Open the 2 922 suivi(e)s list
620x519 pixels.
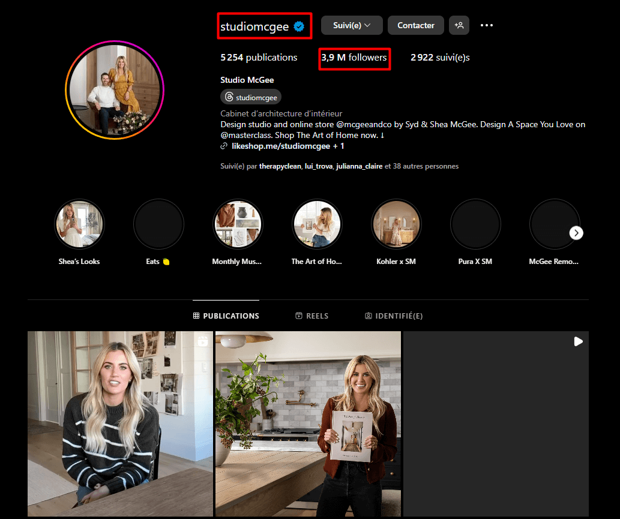tap(439, 58)
